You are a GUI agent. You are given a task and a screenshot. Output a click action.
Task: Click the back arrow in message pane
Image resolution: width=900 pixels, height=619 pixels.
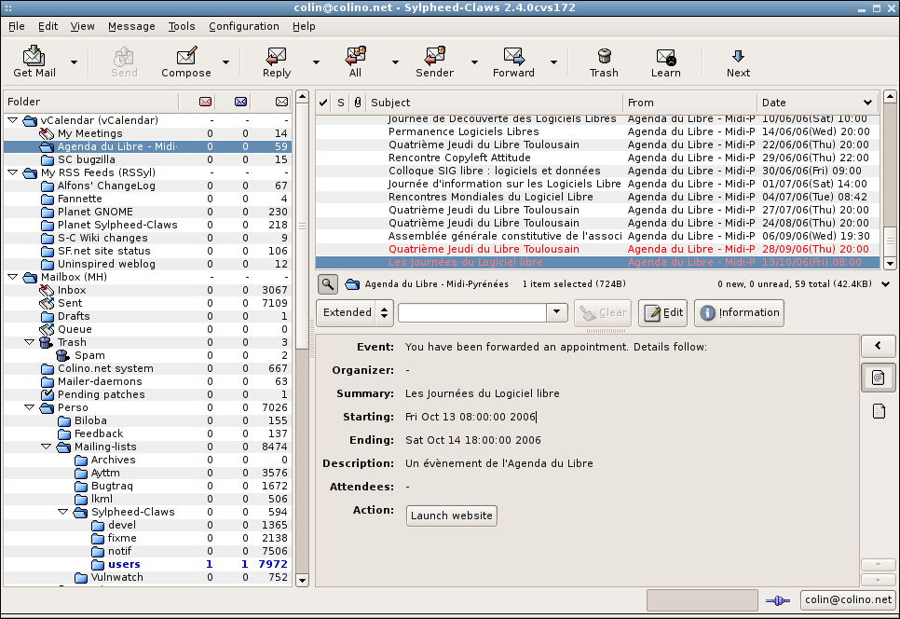click(879, 345)
